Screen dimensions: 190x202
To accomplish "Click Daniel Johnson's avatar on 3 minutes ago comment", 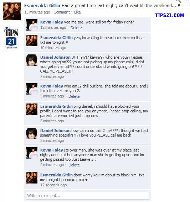I will point(32,133).
